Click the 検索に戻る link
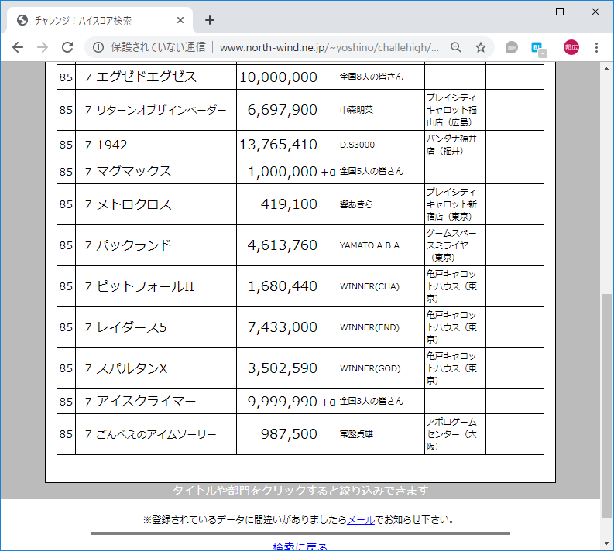 [x=300, y=546]
